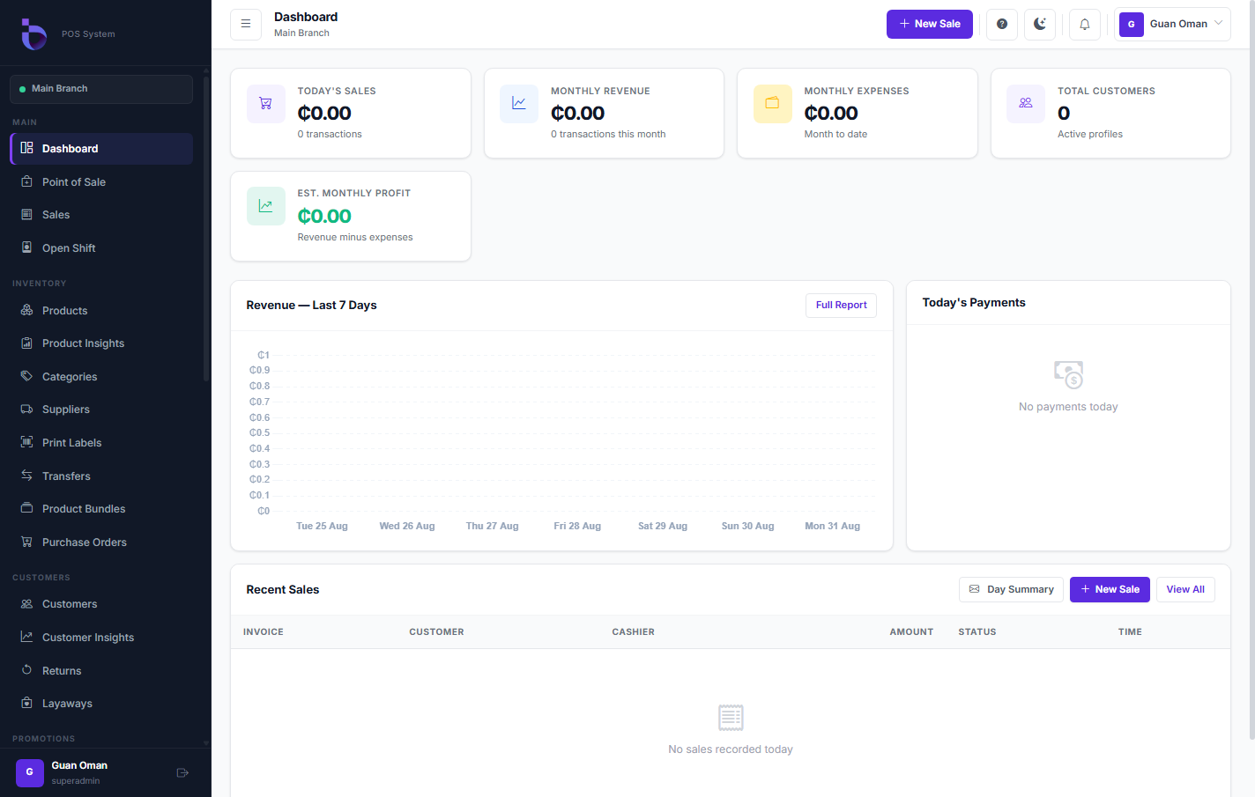Click the Day Summary button

pyautogui.click(x=1011, y=590)
